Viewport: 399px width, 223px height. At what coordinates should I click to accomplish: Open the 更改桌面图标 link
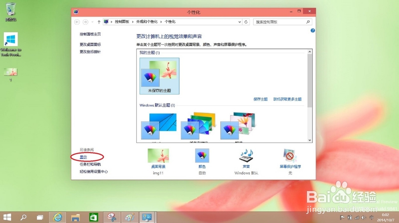[90, 45]
